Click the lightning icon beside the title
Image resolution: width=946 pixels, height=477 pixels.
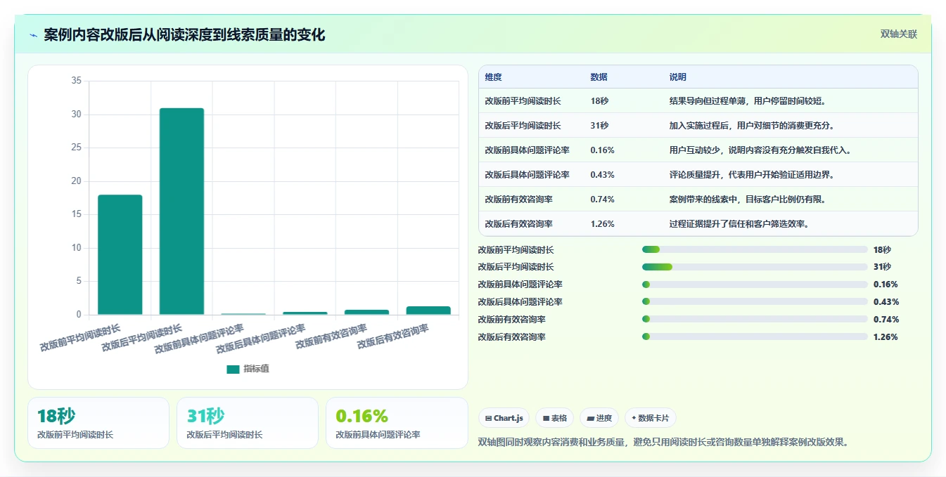click(33, 35)
